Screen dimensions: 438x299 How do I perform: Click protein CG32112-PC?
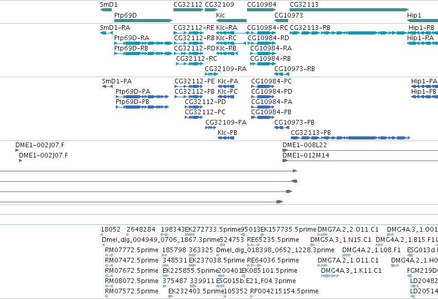click(205, 112)
